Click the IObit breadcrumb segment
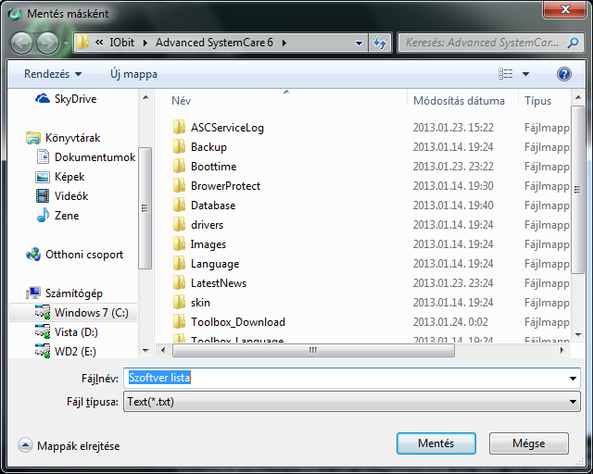 pos(121,43)
